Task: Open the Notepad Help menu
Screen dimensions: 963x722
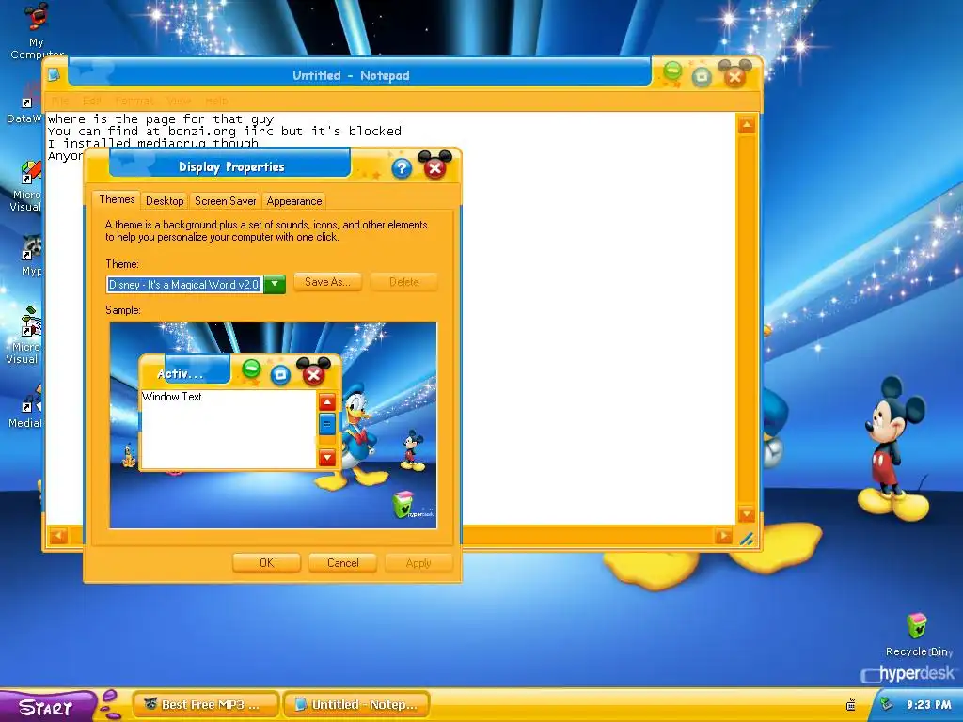Action: tap(216, 101)
